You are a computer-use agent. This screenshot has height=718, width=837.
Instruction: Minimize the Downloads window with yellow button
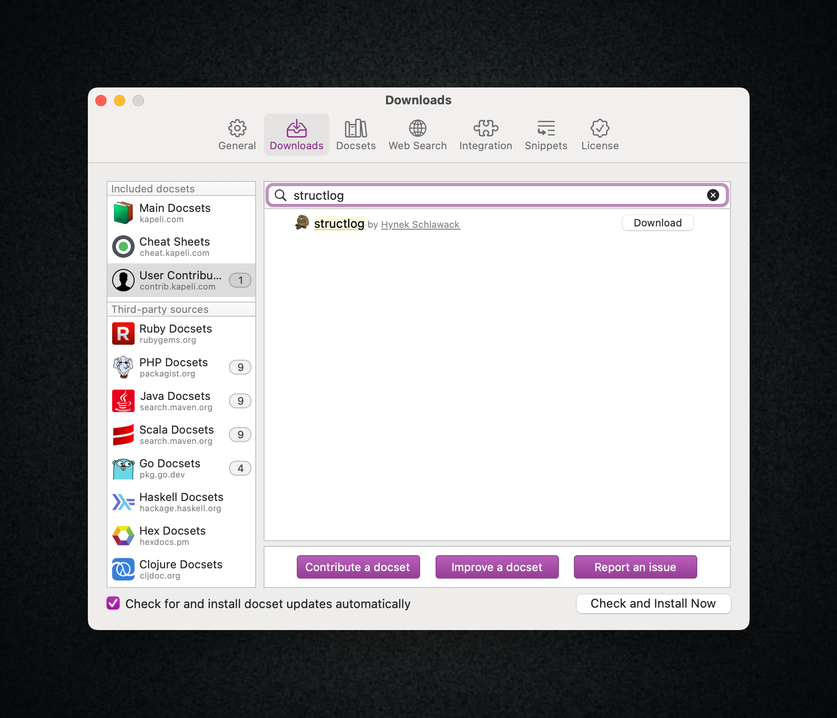[120, 101]
